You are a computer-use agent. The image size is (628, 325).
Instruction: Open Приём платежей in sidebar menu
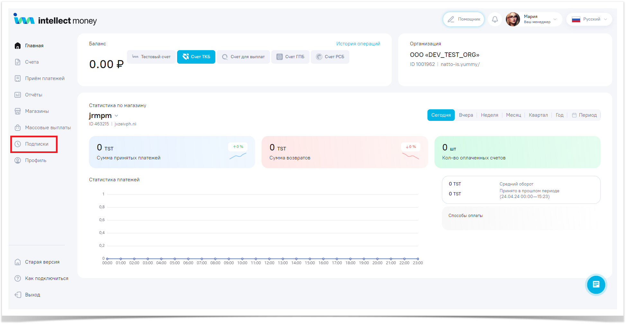pos(45,78)
